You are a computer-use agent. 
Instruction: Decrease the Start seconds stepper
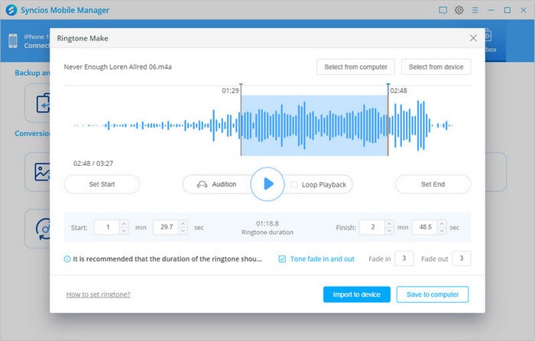coord(183,230)
